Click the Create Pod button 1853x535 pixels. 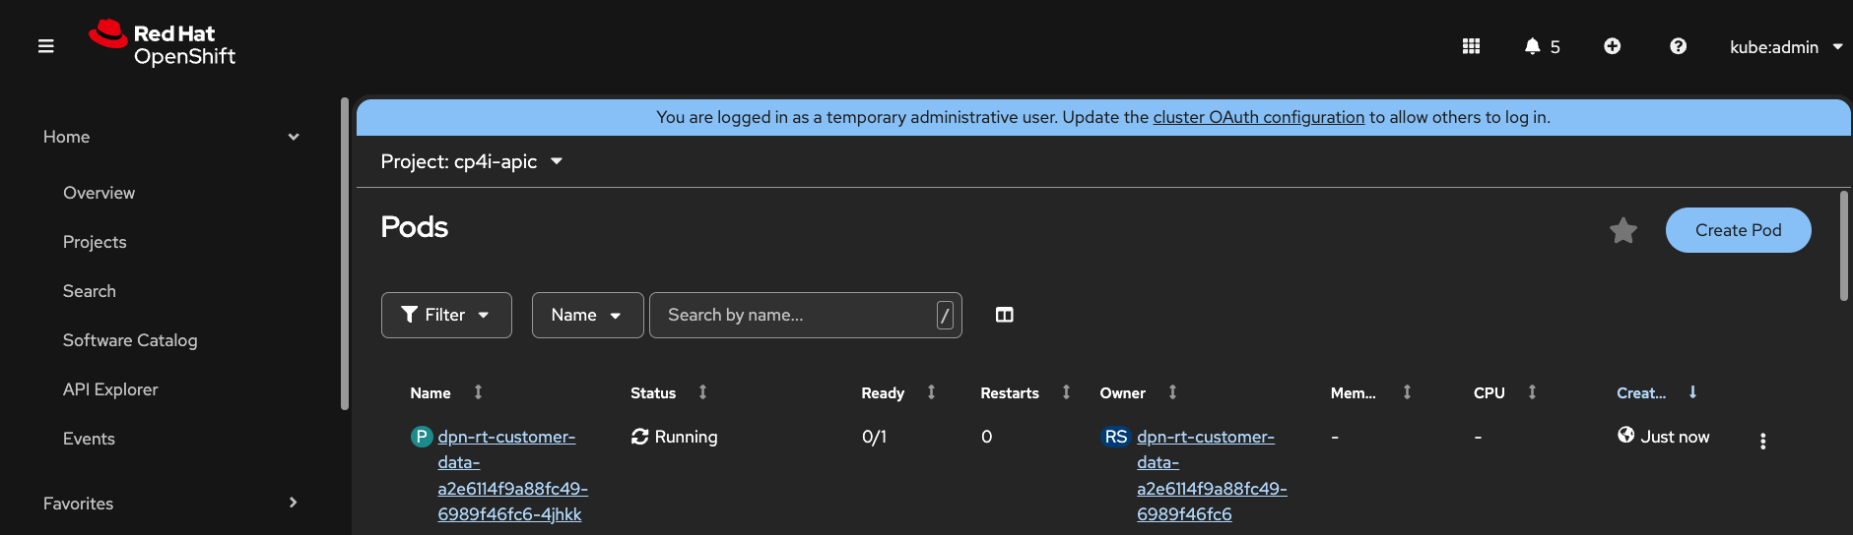click(1738, 230)
